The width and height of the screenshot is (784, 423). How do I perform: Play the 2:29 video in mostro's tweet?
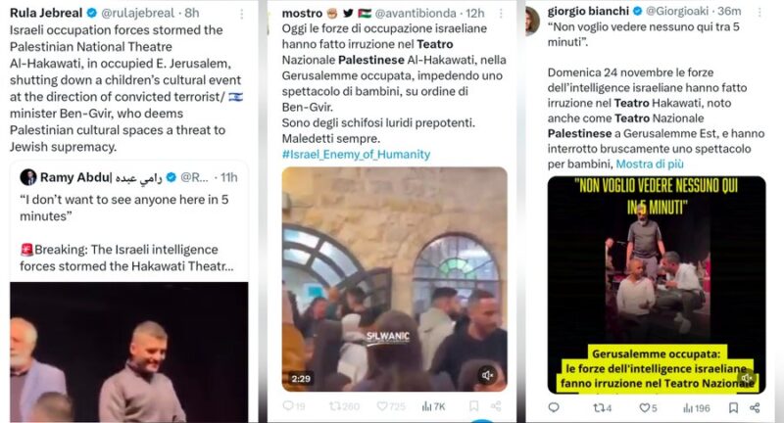[x=395, y=279]
